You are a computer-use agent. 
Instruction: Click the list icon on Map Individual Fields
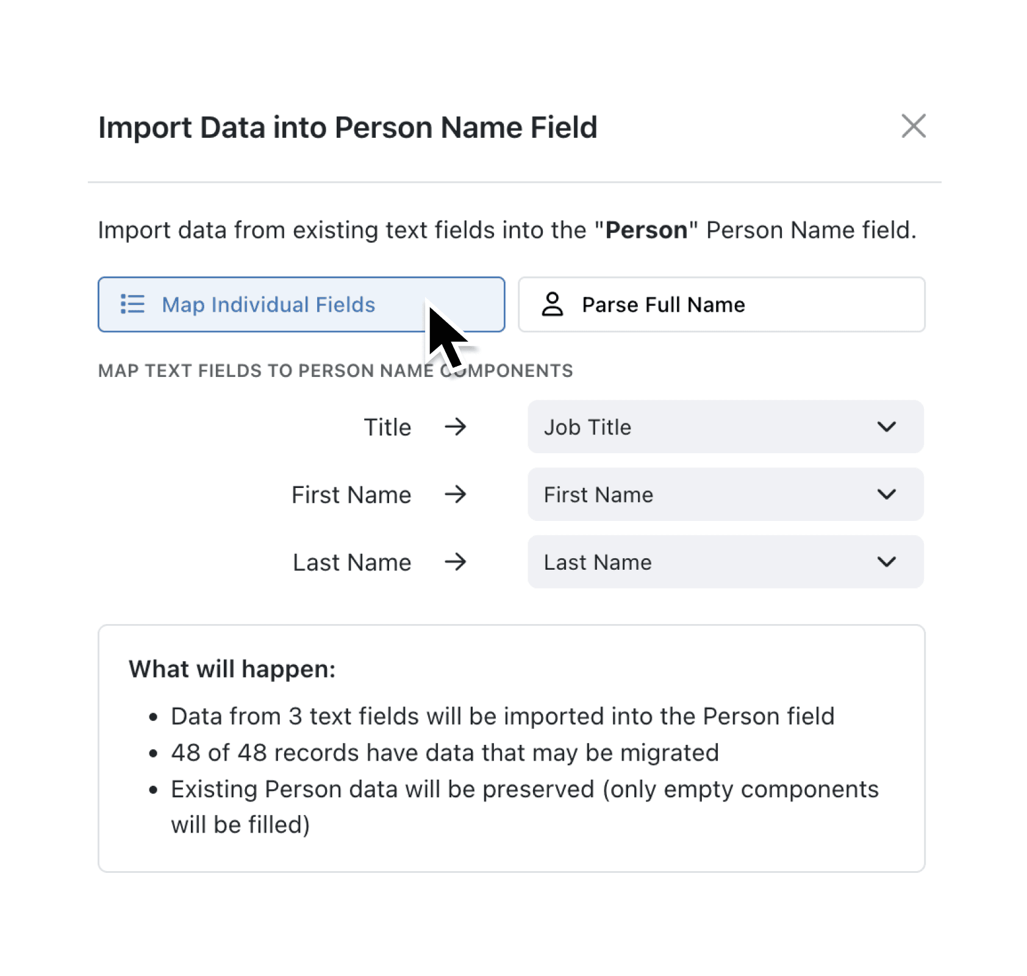(x=131, y=304)
